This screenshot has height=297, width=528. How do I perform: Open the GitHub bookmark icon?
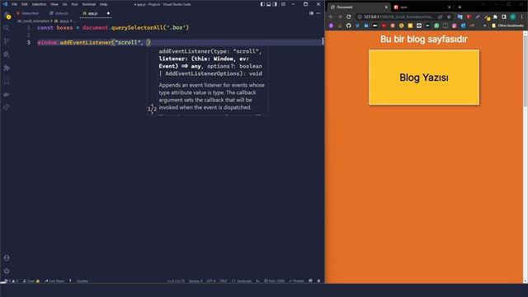348,26
